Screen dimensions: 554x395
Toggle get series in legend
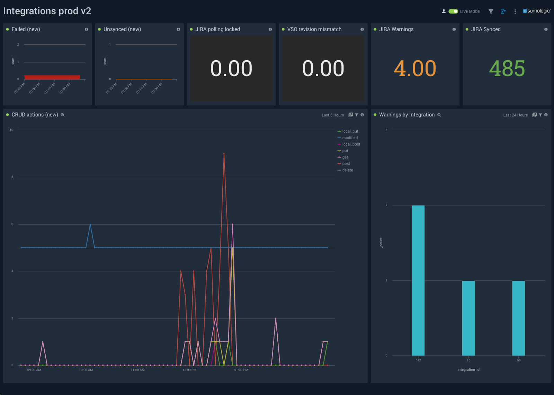pyautogui.click(x=343, y=157)
